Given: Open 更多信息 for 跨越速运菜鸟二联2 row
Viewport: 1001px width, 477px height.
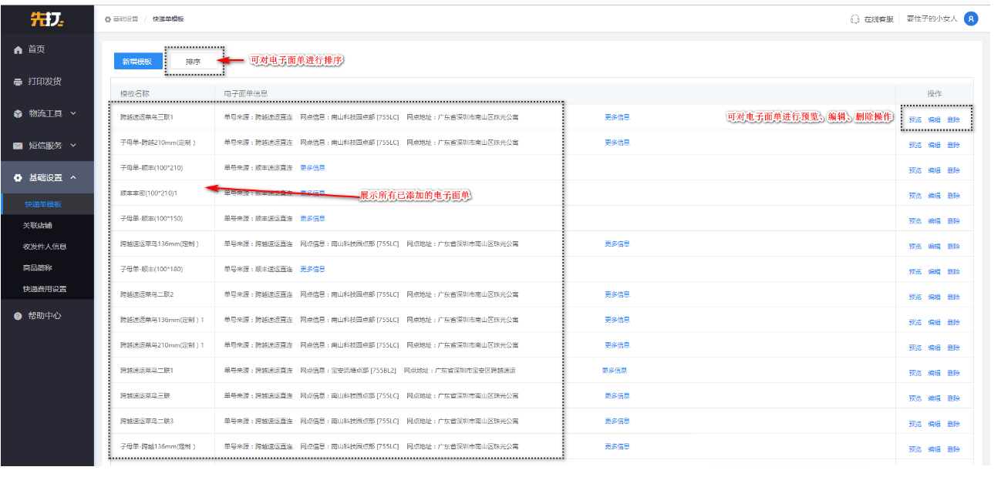Looking at the screenshot, I should 617,295.
